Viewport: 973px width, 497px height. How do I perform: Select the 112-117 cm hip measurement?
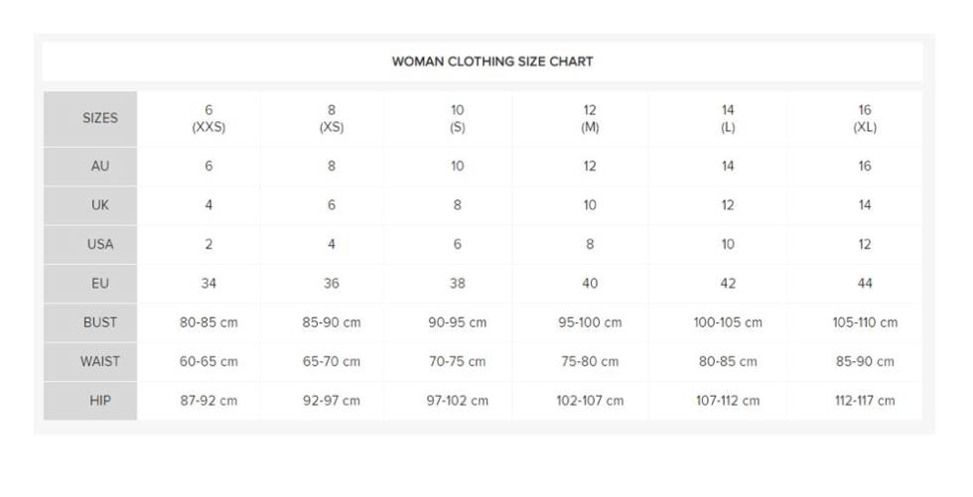[x=865, y=401]
